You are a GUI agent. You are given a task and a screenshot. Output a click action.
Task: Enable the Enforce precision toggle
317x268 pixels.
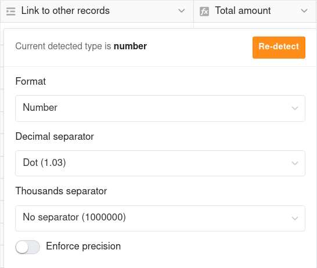point(27,247)
